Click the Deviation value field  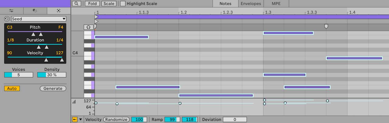tap(235, 120)
